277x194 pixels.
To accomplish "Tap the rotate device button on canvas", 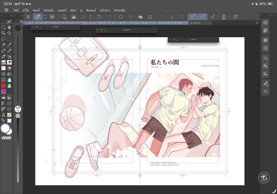I will [x=264, y=177].
